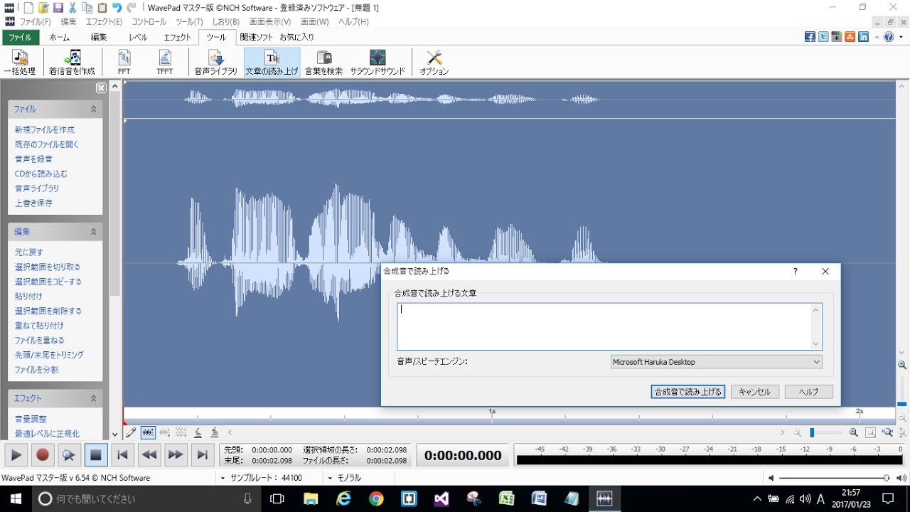This screenshot has height=512, width=910.
Task: Open the サラウンドサウンド tool
Action: point(378,63)
